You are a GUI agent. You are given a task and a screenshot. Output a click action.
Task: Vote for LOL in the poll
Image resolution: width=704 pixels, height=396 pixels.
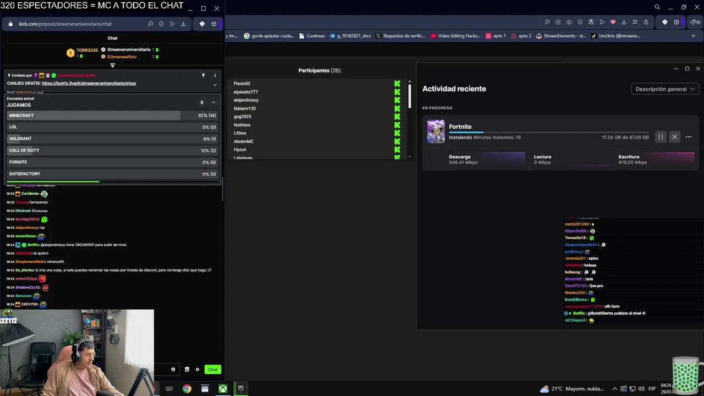(112, 127)
